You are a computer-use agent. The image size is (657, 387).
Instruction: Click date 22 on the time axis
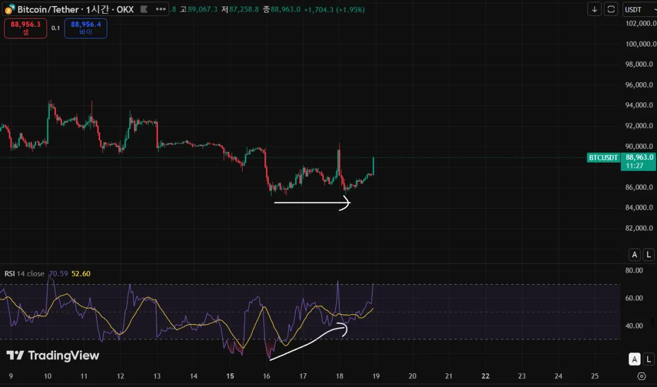pos(485,377)
